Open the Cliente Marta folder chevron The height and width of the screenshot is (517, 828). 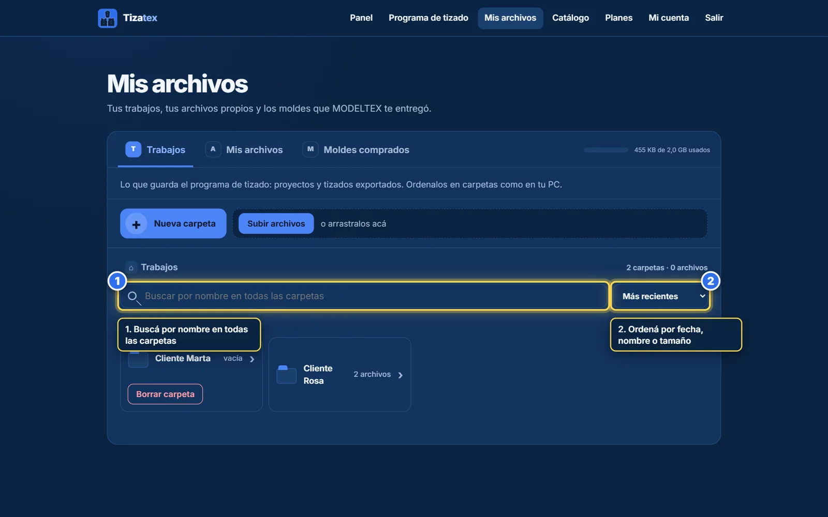tap(252, 359)
